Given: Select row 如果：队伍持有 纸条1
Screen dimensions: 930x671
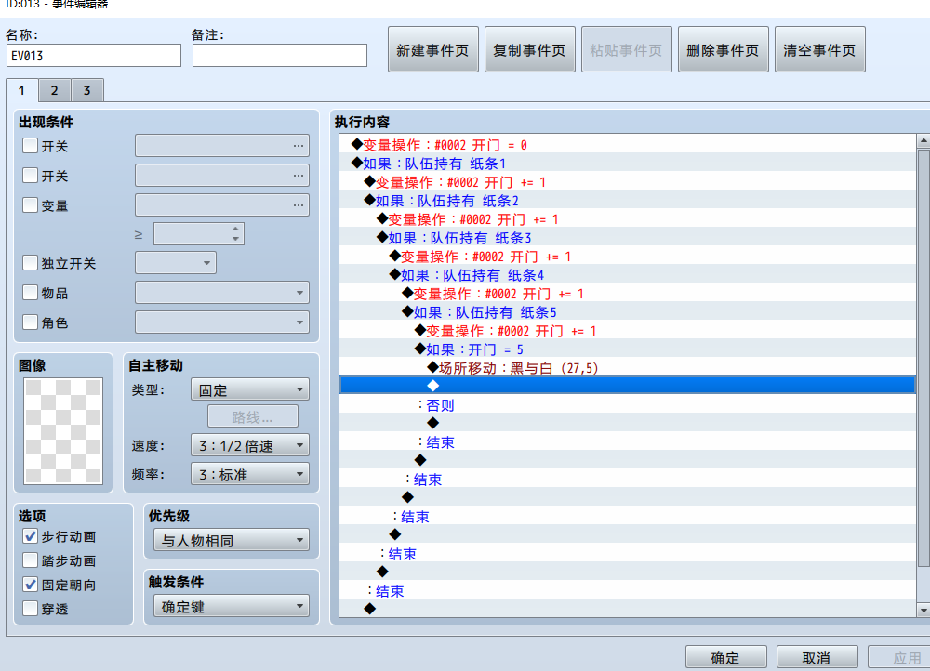Looking at the screenshot, I should coord(628,164).
